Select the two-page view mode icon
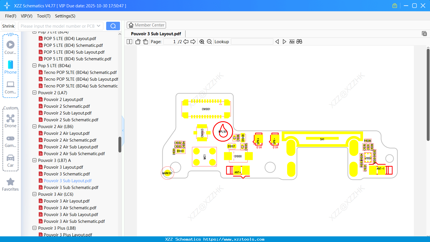Viewport: 430px width, 242px height. (129, 41)
